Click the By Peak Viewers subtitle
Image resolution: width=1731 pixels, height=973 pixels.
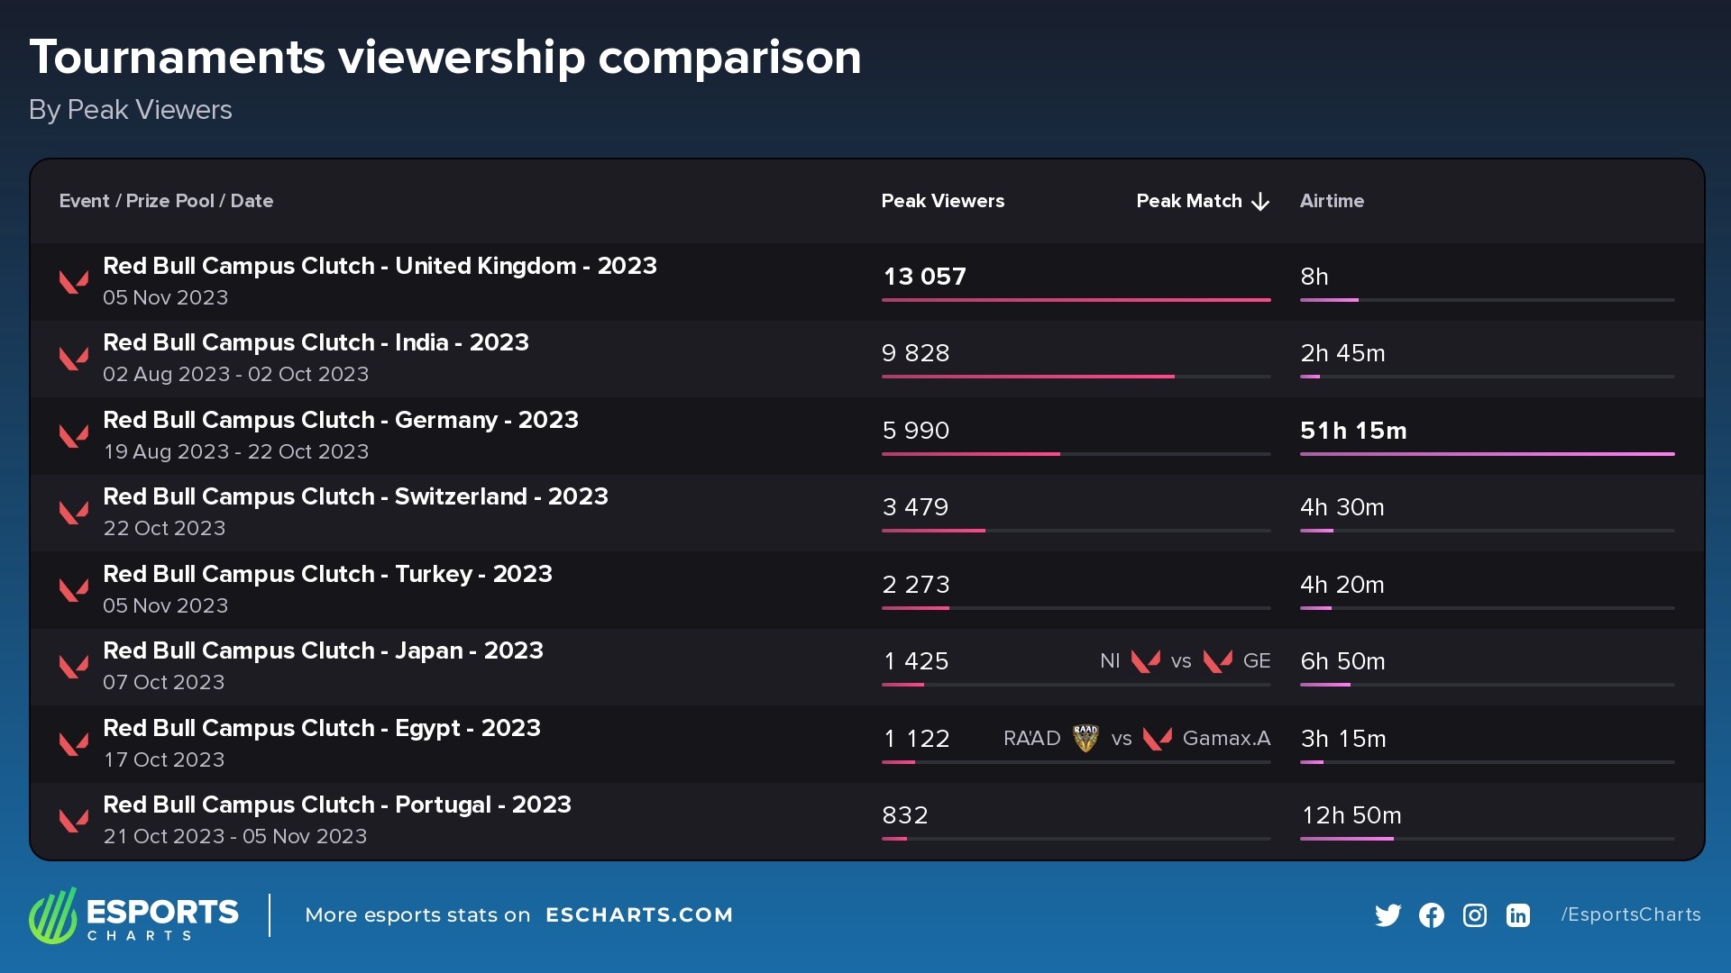[x=131, y=110]
